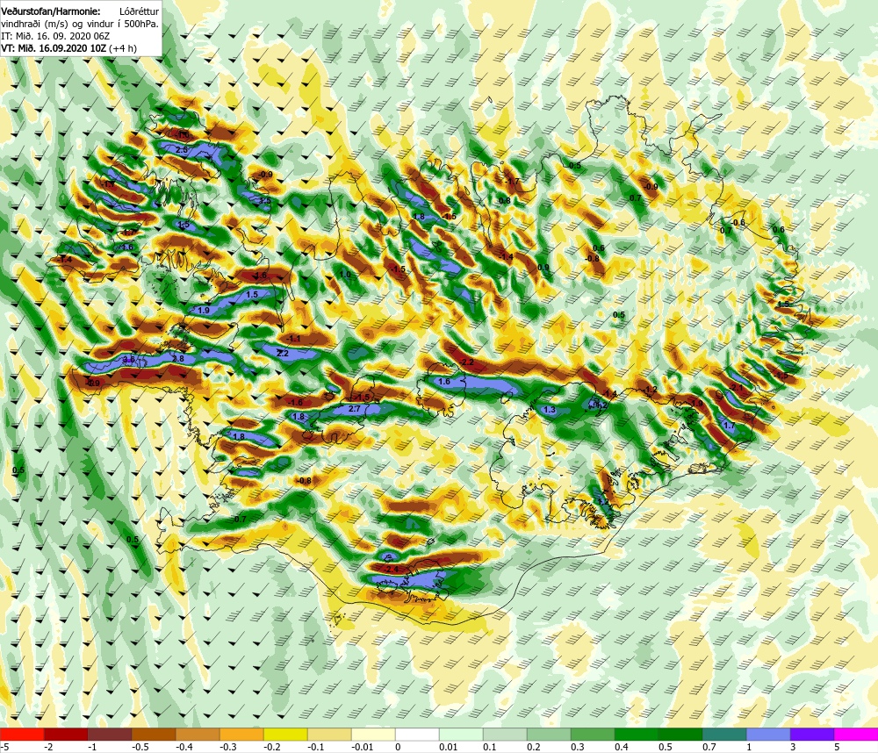The width and height of the screenshot is (878, 753).
Task: Click the 500hPa text in the title box
Action: coord(141,24)
